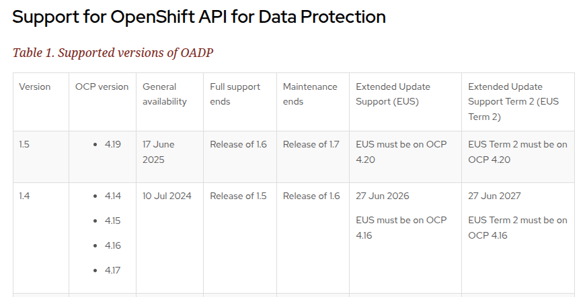
Task: Select version 1.4 row label
Action: tap(25, 196)
